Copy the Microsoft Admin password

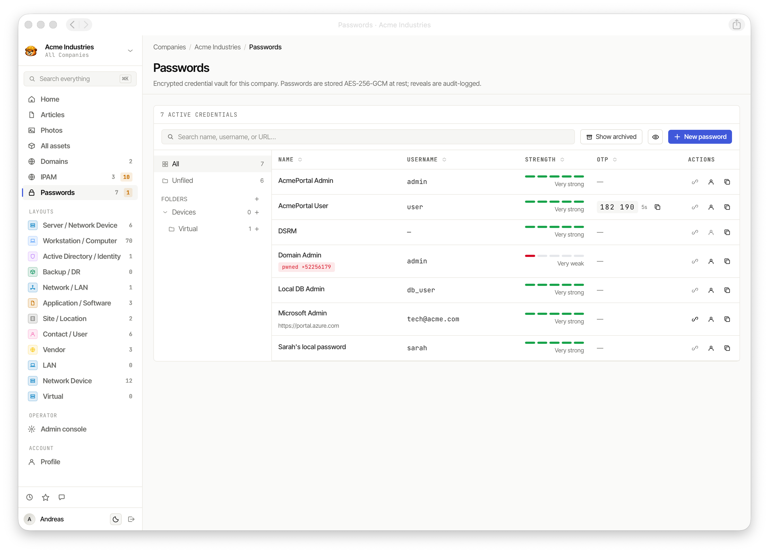coord(727,319)
